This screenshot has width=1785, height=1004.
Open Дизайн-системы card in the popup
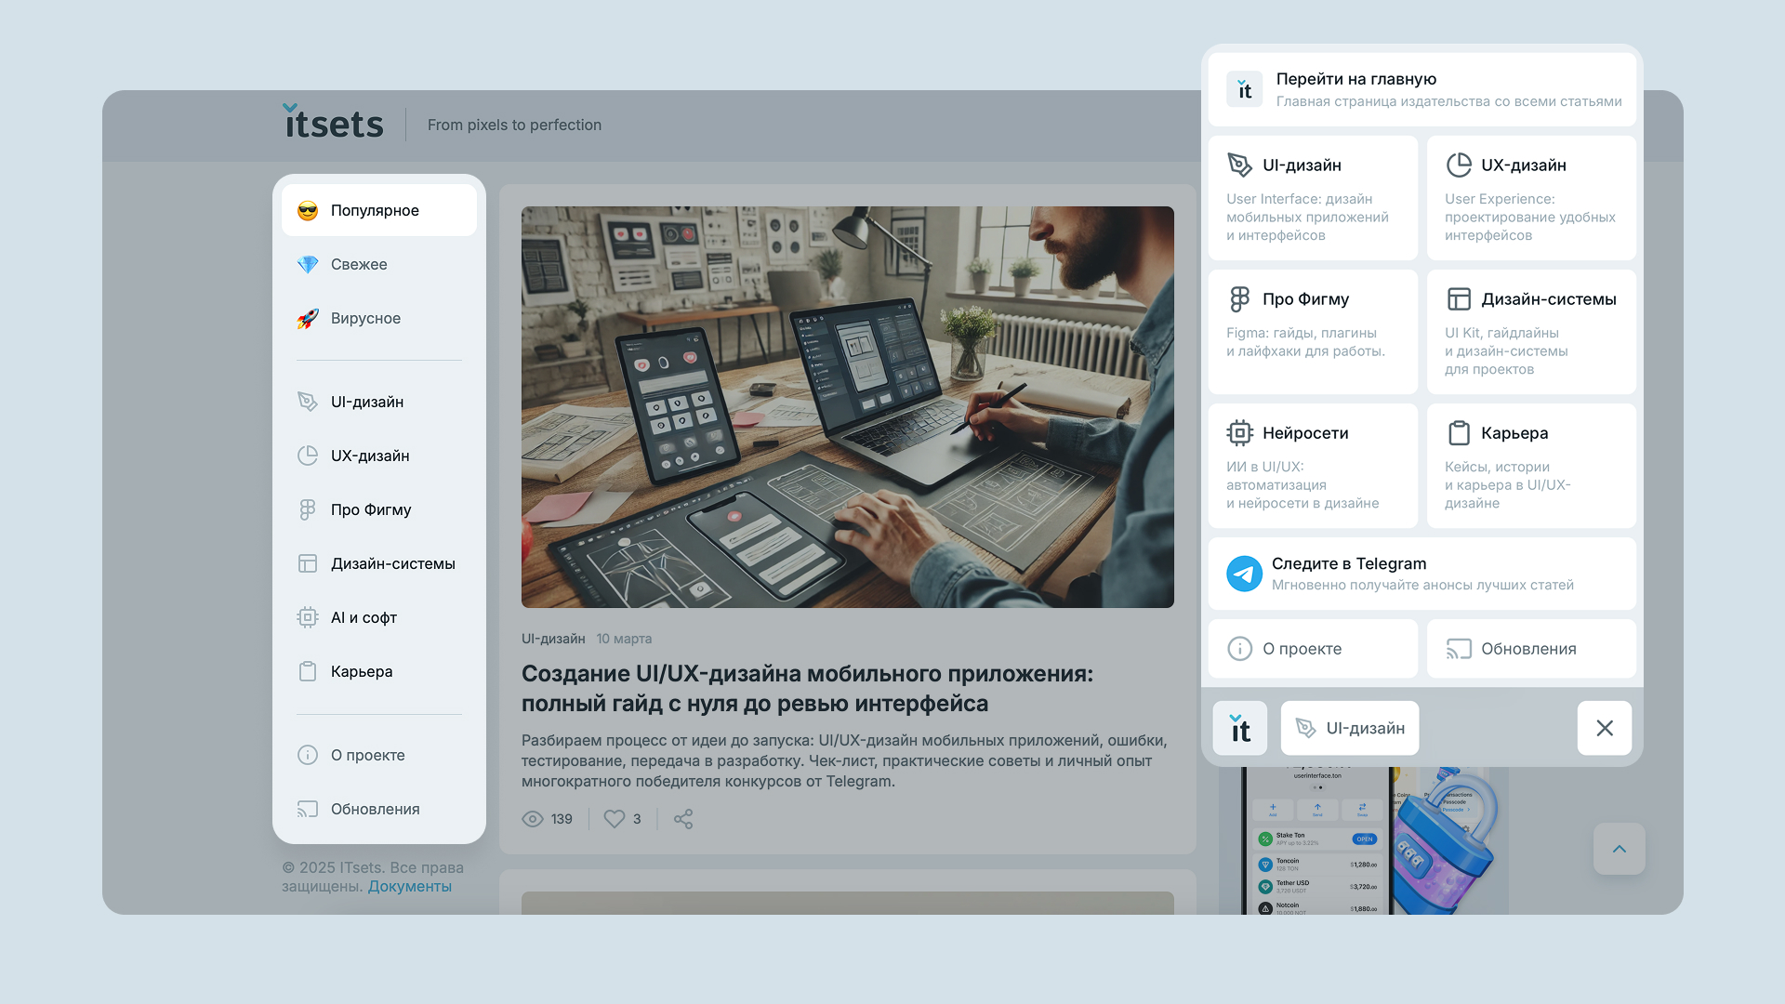coord(1530,331)
